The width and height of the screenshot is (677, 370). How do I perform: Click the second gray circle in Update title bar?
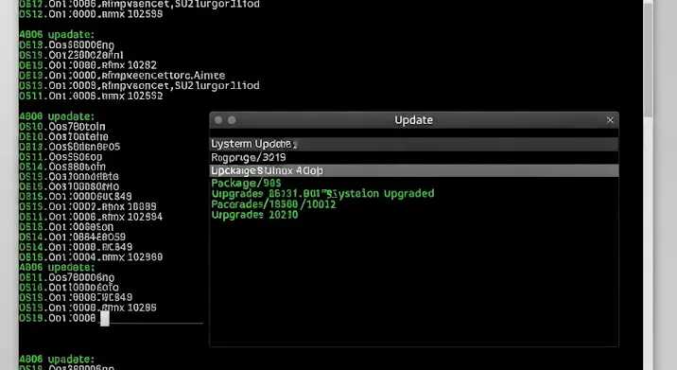(232, 120)
